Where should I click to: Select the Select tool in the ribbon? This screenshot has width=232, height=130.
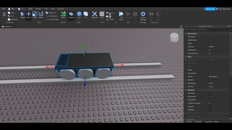tap(22, 15)
